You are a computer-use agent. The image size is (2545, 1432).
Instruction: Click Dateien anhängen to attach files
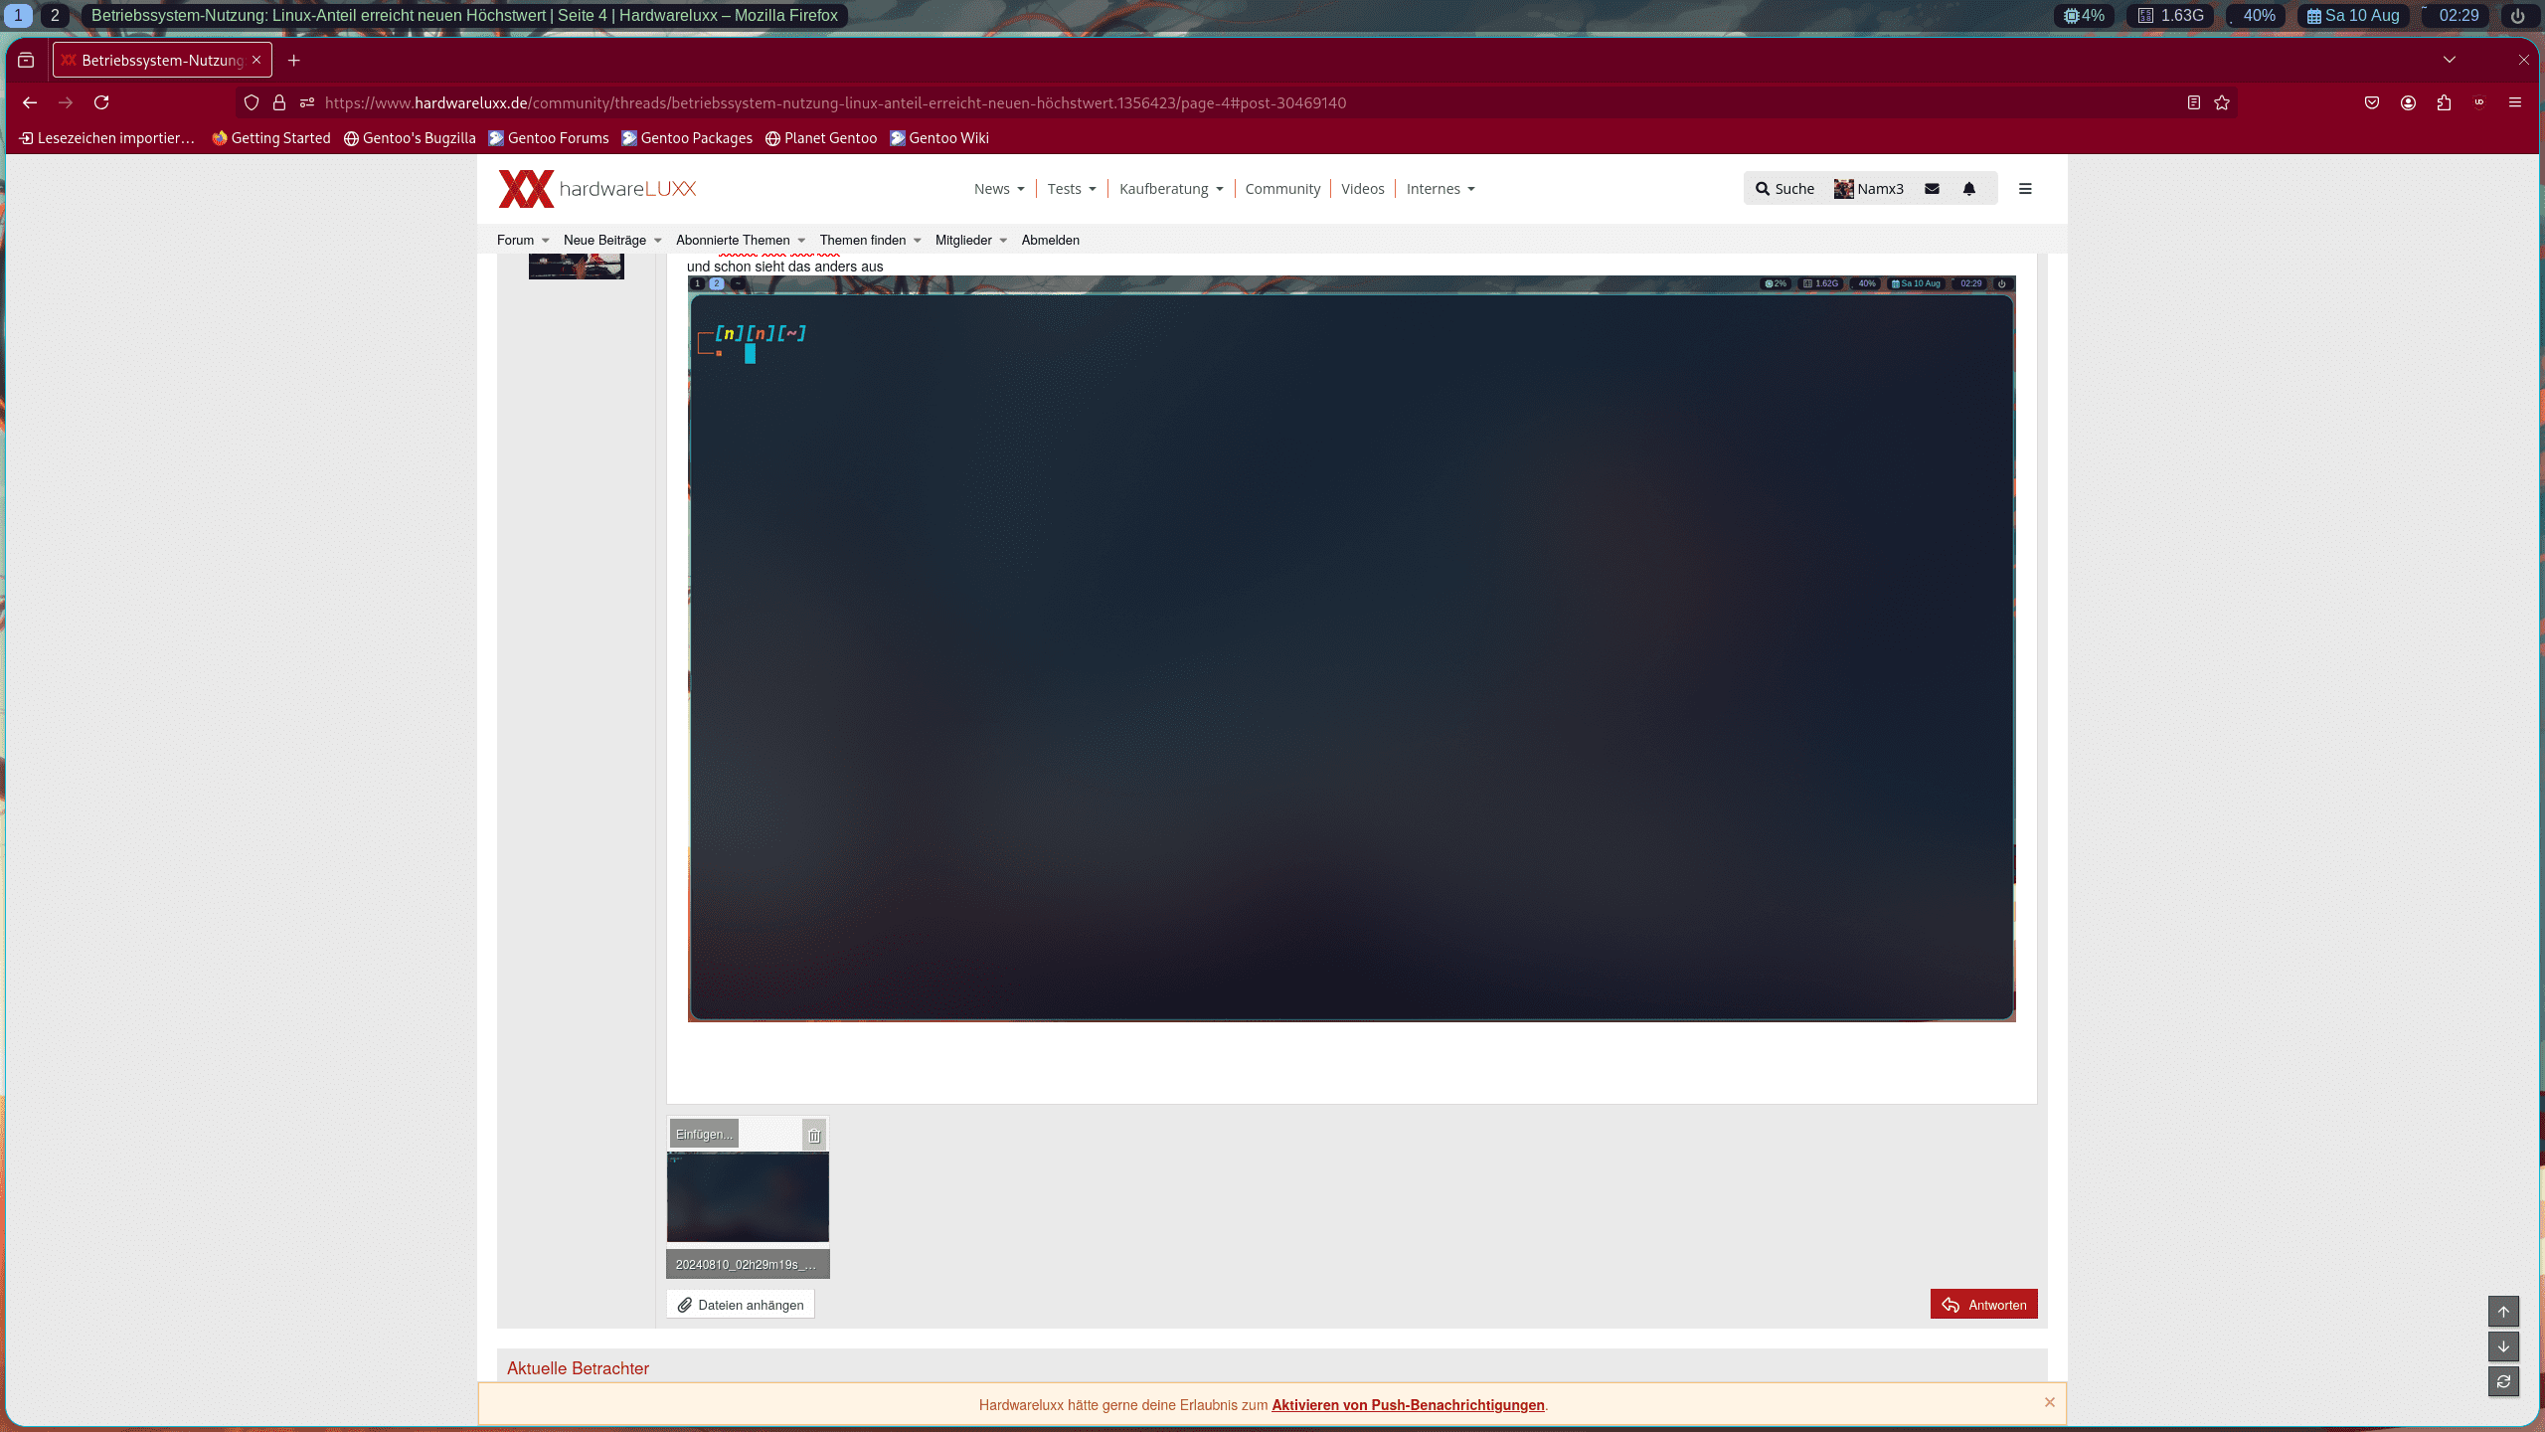pos(741,1305)
